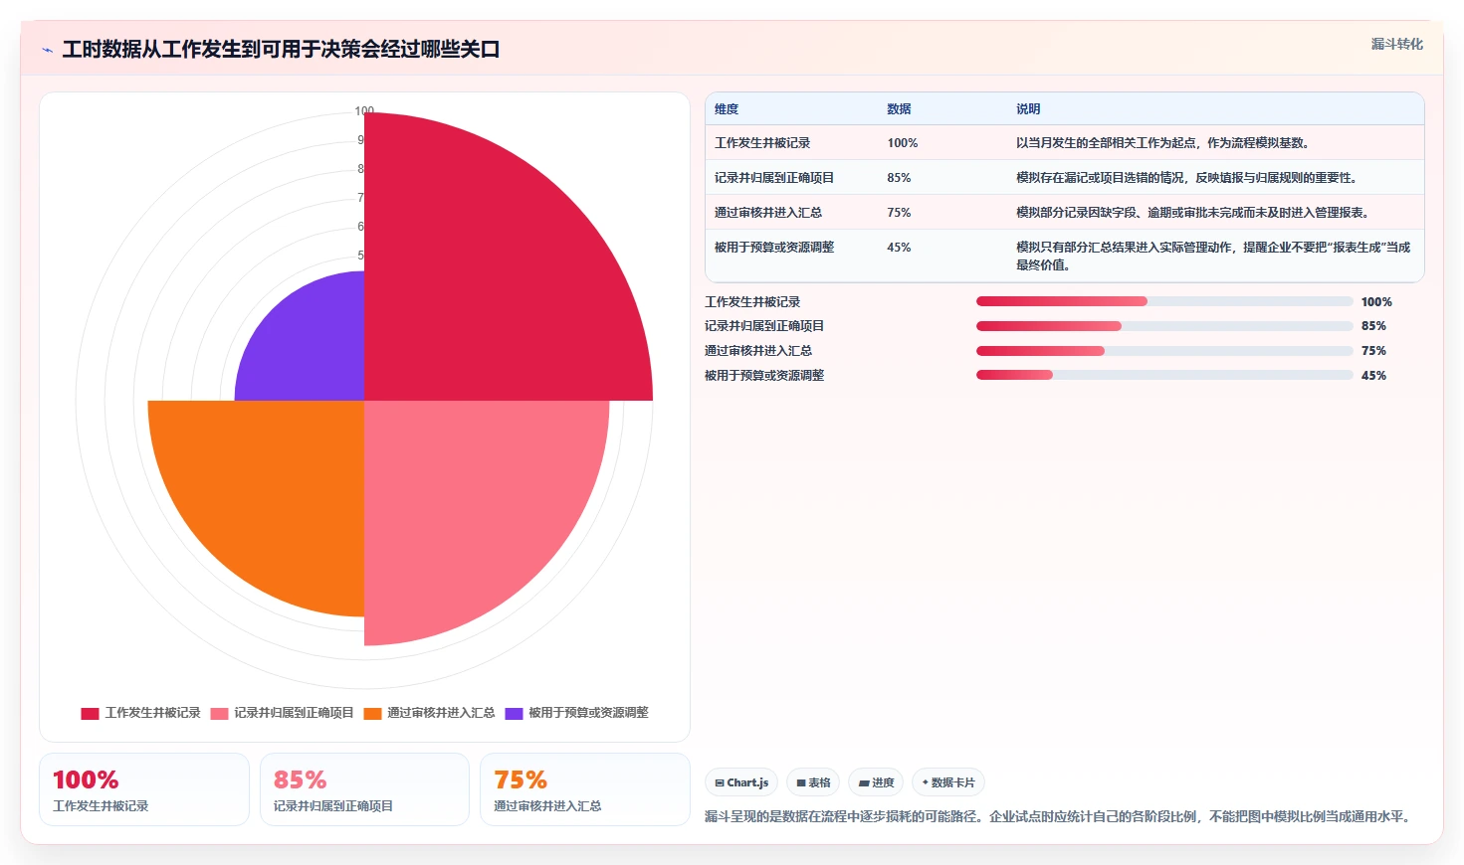Click the 100% stat card
This screenshot has height=865, width=1464.
click(x=144, y=789)
